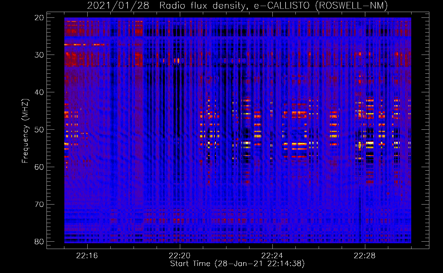Click the 22:16 time tick label
Viewport: 443px width, 273px height.
pos(87,256)
